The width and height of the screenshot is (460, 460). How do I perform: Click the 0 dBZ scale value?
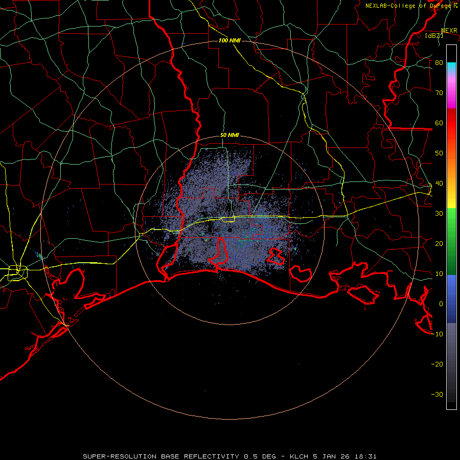tap(441, 304)
